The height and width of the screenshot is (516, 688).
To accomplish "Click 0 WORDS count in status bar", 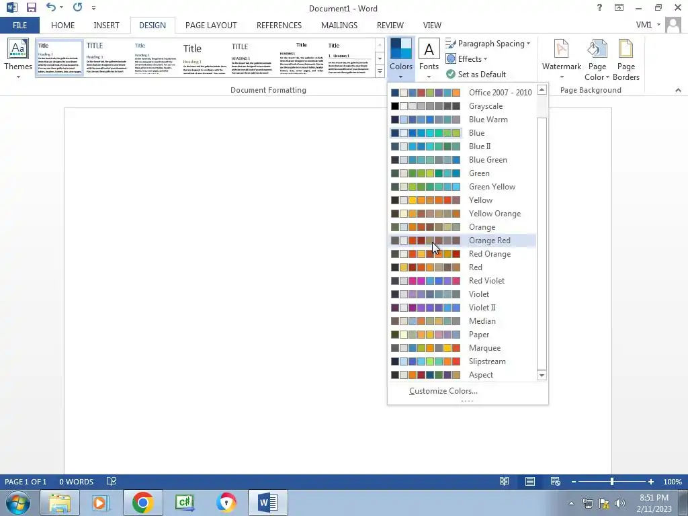I will click(77, 482).
